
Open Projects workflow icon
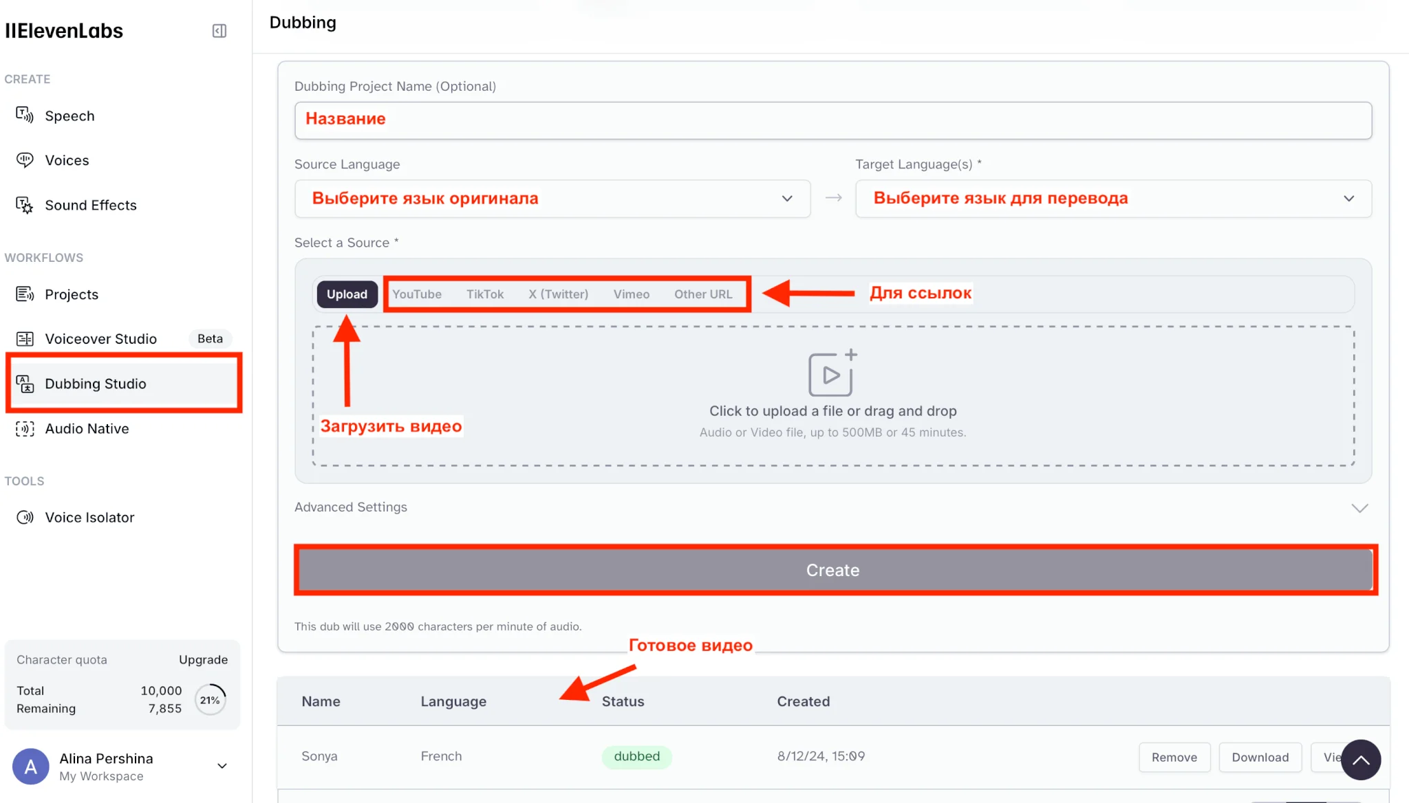click(25, 294)
